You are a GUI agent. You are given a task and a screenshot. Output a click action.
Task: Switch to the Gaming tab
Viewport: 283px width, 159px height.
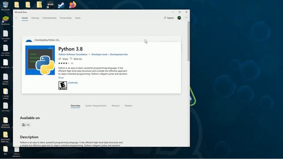(35, 18)
